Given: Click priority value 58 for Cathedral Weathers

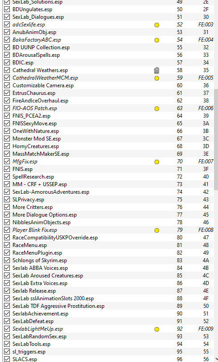Looking at the screenshot, I should tap(180, 70).
